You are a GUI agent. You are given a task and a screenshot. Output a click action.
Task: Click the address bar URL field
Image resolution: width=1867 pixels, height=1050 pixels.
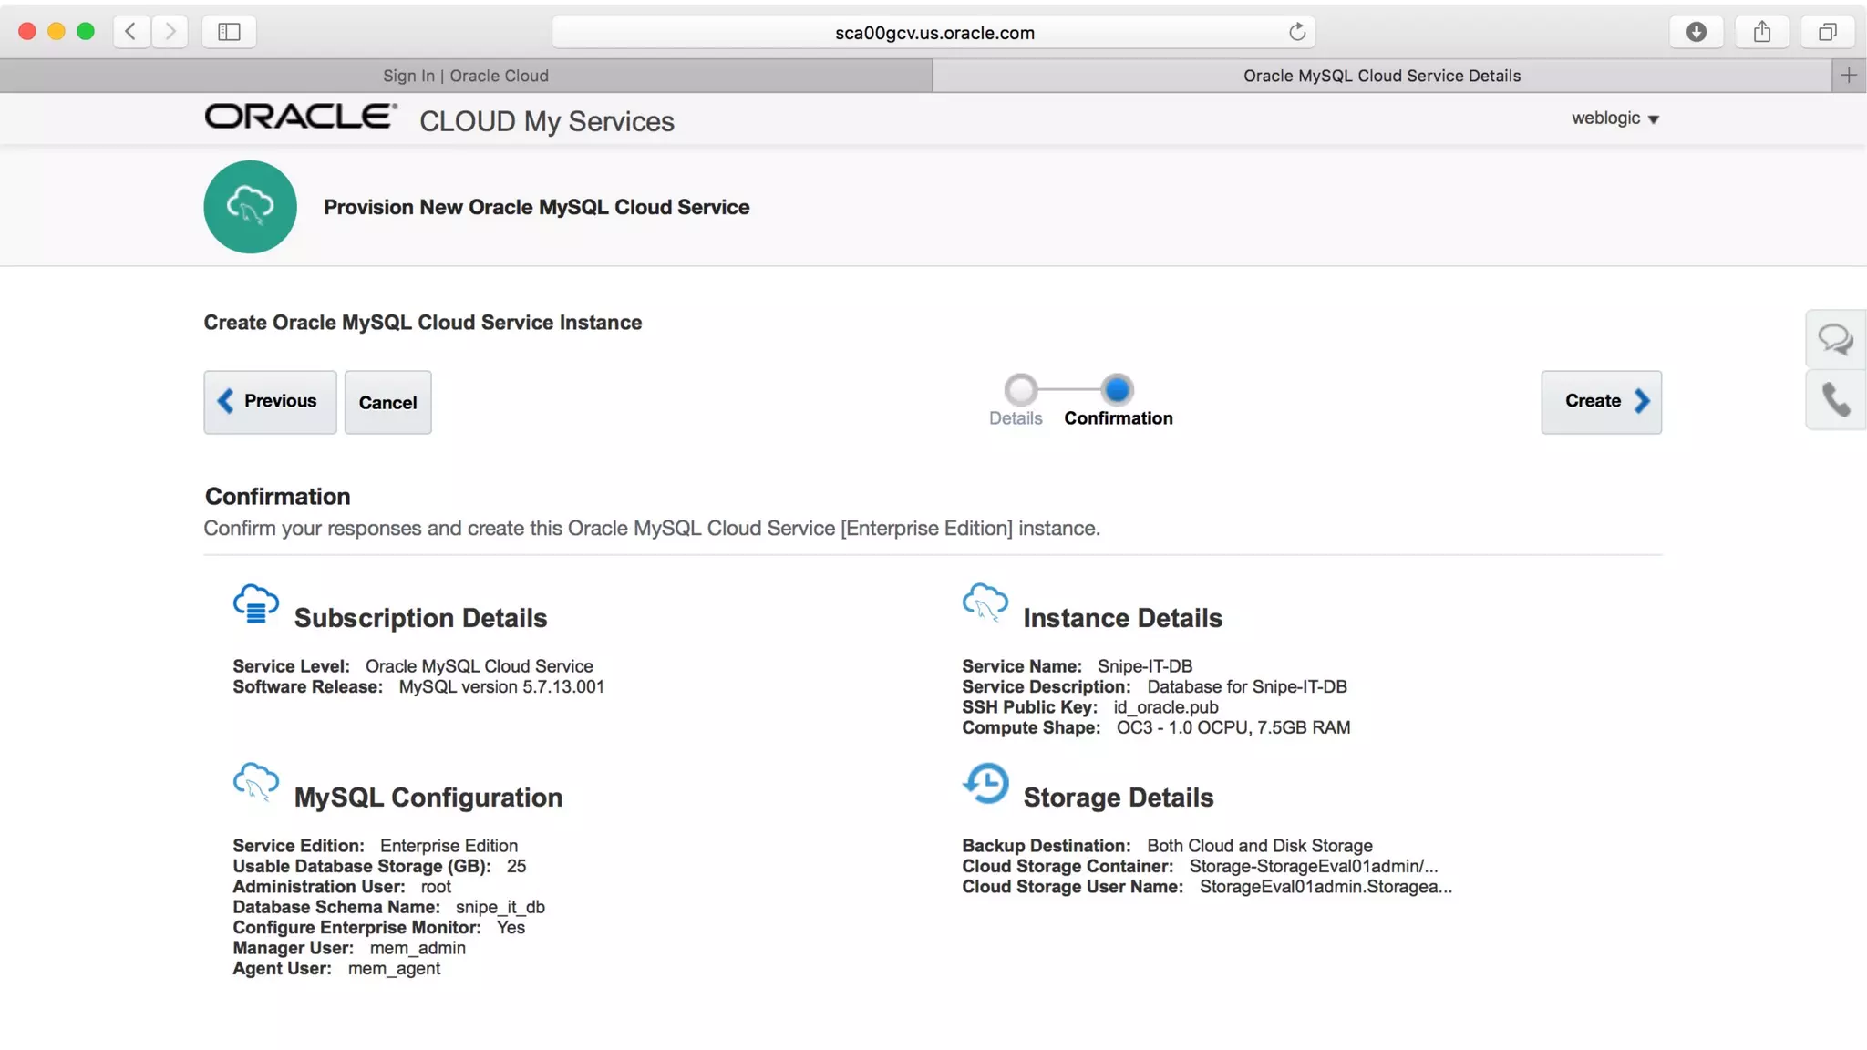[x=933, y=33]
